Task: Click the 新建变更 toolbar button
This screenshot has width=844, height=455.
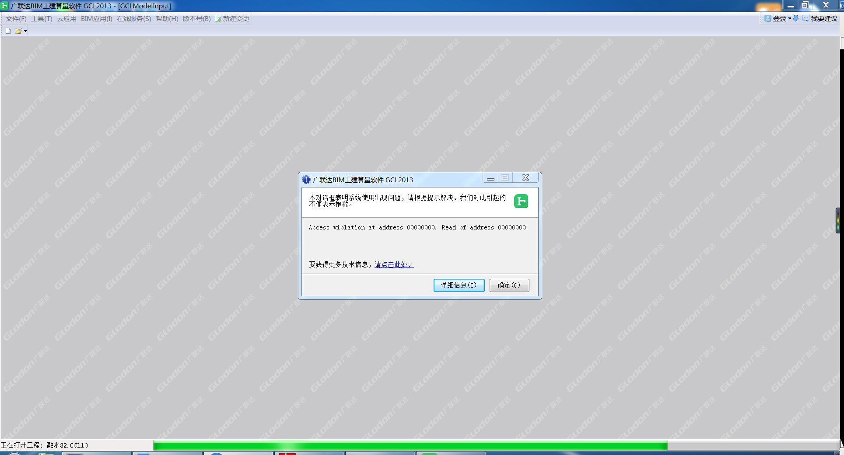Action: (232, 19)
